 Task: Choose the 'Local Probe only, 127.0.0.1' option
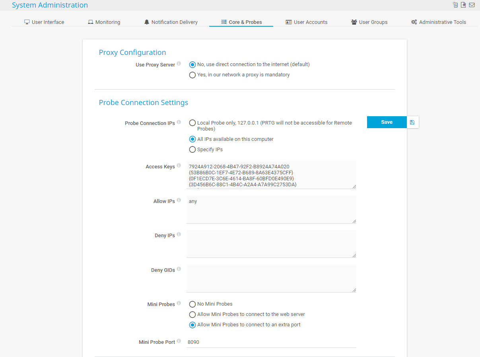pyautogui.click(x=192, y=123)
